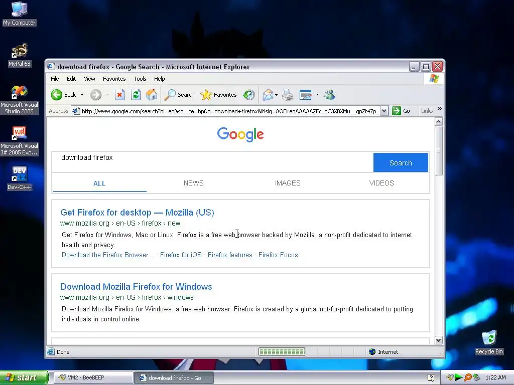Image resolution: width=514 pixels, height=385 pixels.
Task: Open the File menu
Action: 55,79
